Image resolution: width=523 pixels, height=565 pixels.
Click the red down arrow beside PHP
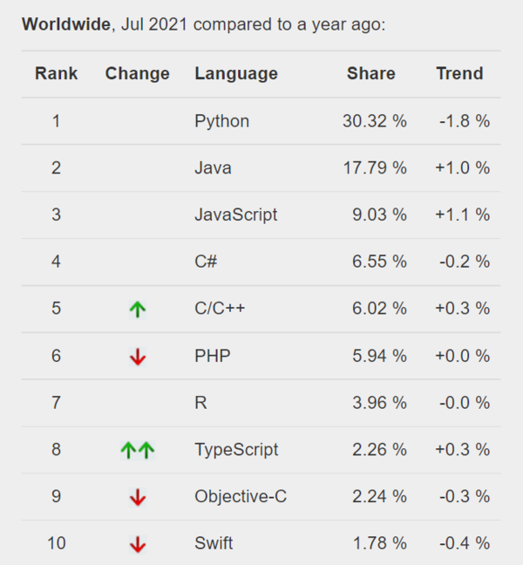click(x=137, y=356)
